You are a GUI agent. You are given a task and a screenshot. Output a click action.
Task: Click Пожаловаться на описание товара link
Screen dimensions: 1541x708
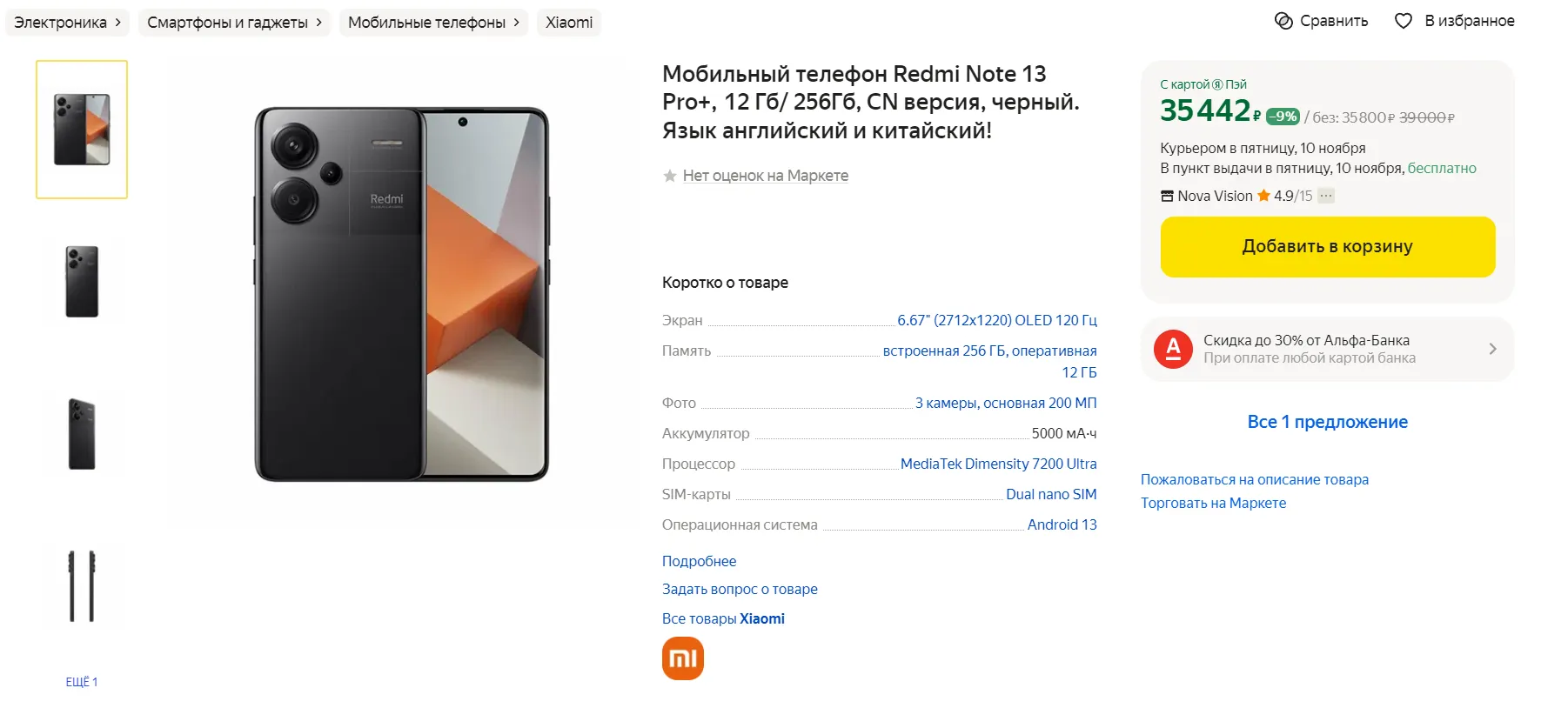pyautogui.click(x=1255, y=479)
